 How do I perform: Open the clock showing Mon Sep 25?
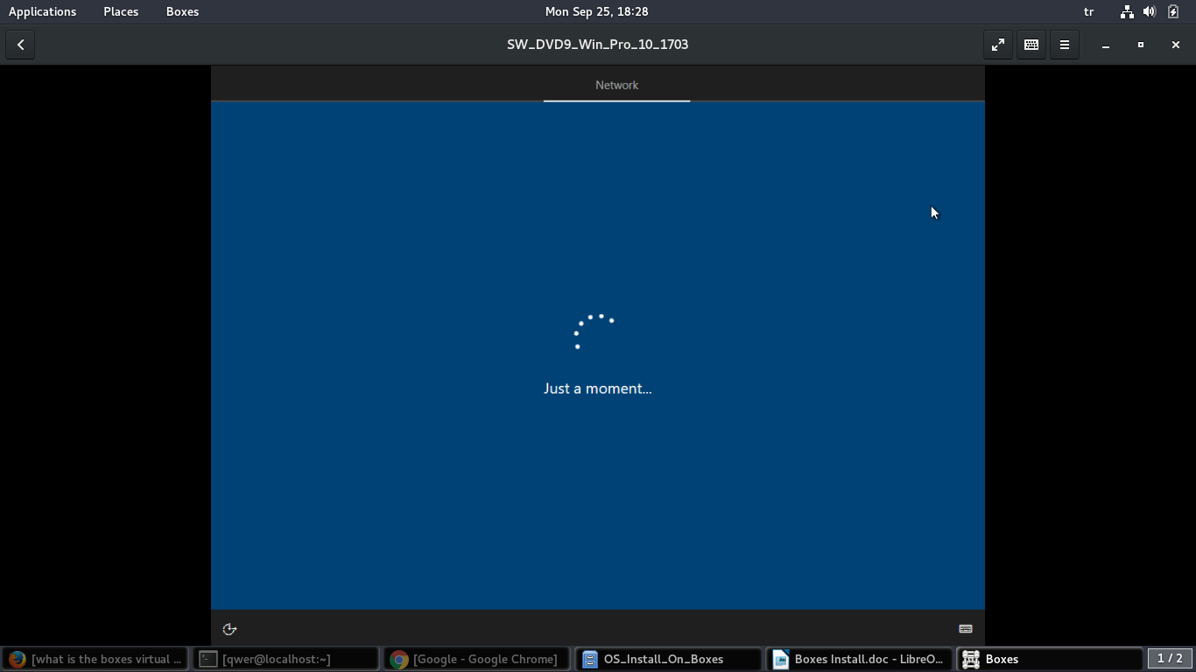coord(596,11)
